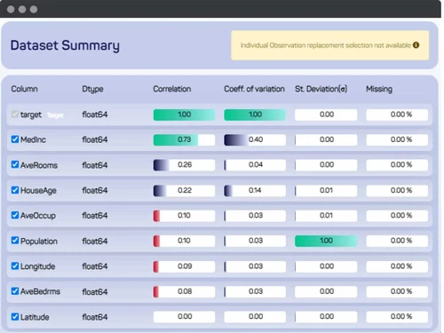Click the Target badge next to target
Image resolution: width=444 pixels, height=333 pixels.
[x=55, y=115]
